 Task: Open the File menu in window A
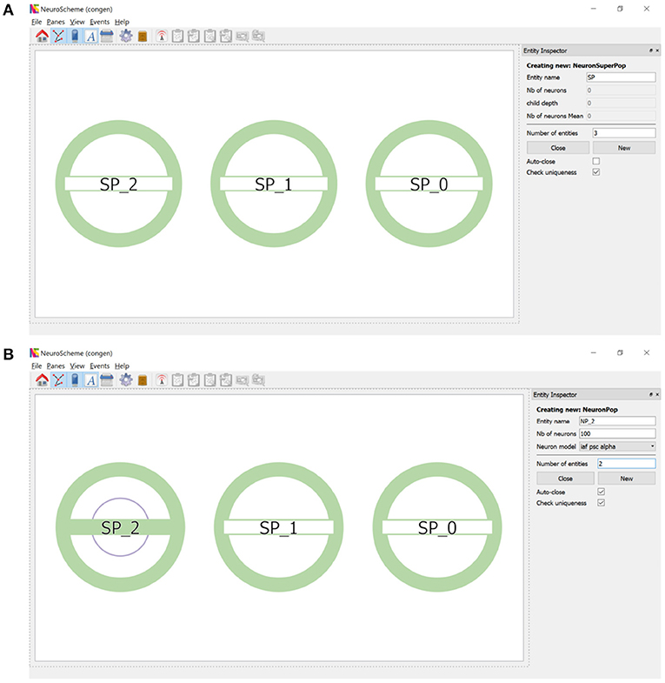(37, 22)
